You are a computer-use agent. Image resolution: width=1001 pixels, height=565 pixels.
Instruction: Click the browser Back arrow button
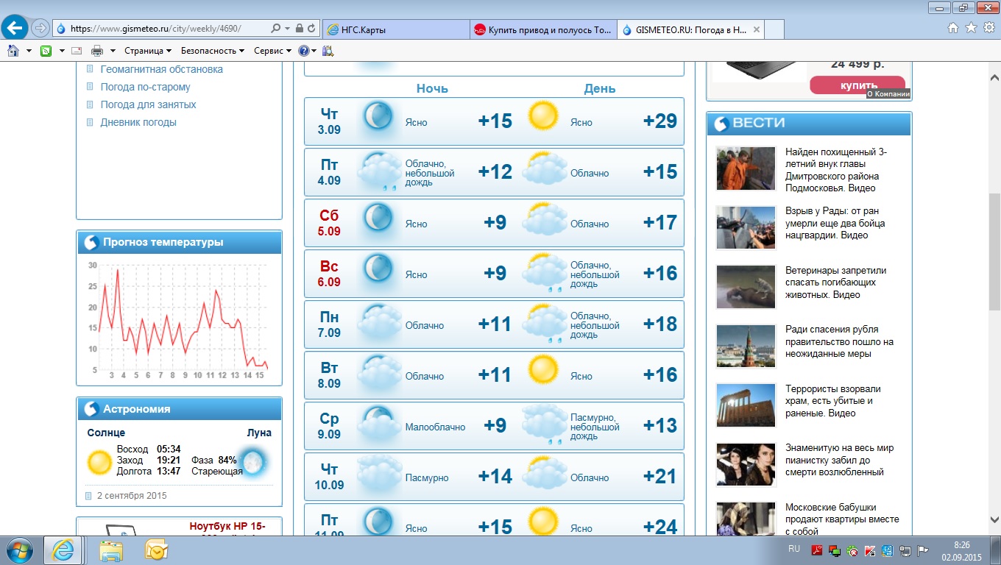15,28
